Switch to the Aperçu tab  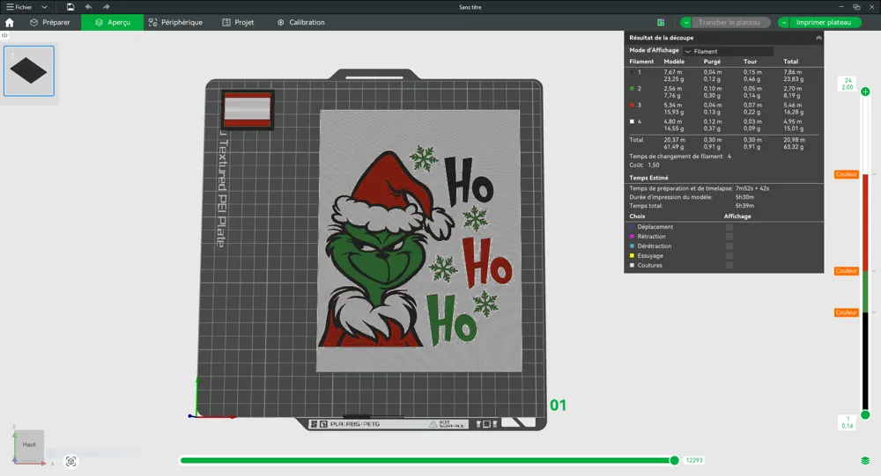pyautogui.click(x=113, y=23)
